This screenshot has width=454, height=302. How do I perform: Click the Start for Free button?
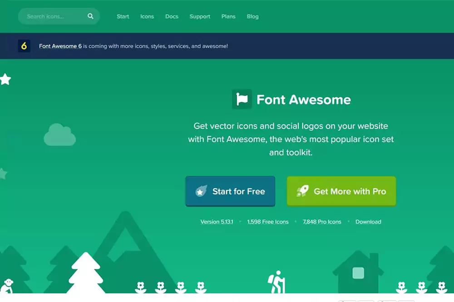(x=230, y=191)
